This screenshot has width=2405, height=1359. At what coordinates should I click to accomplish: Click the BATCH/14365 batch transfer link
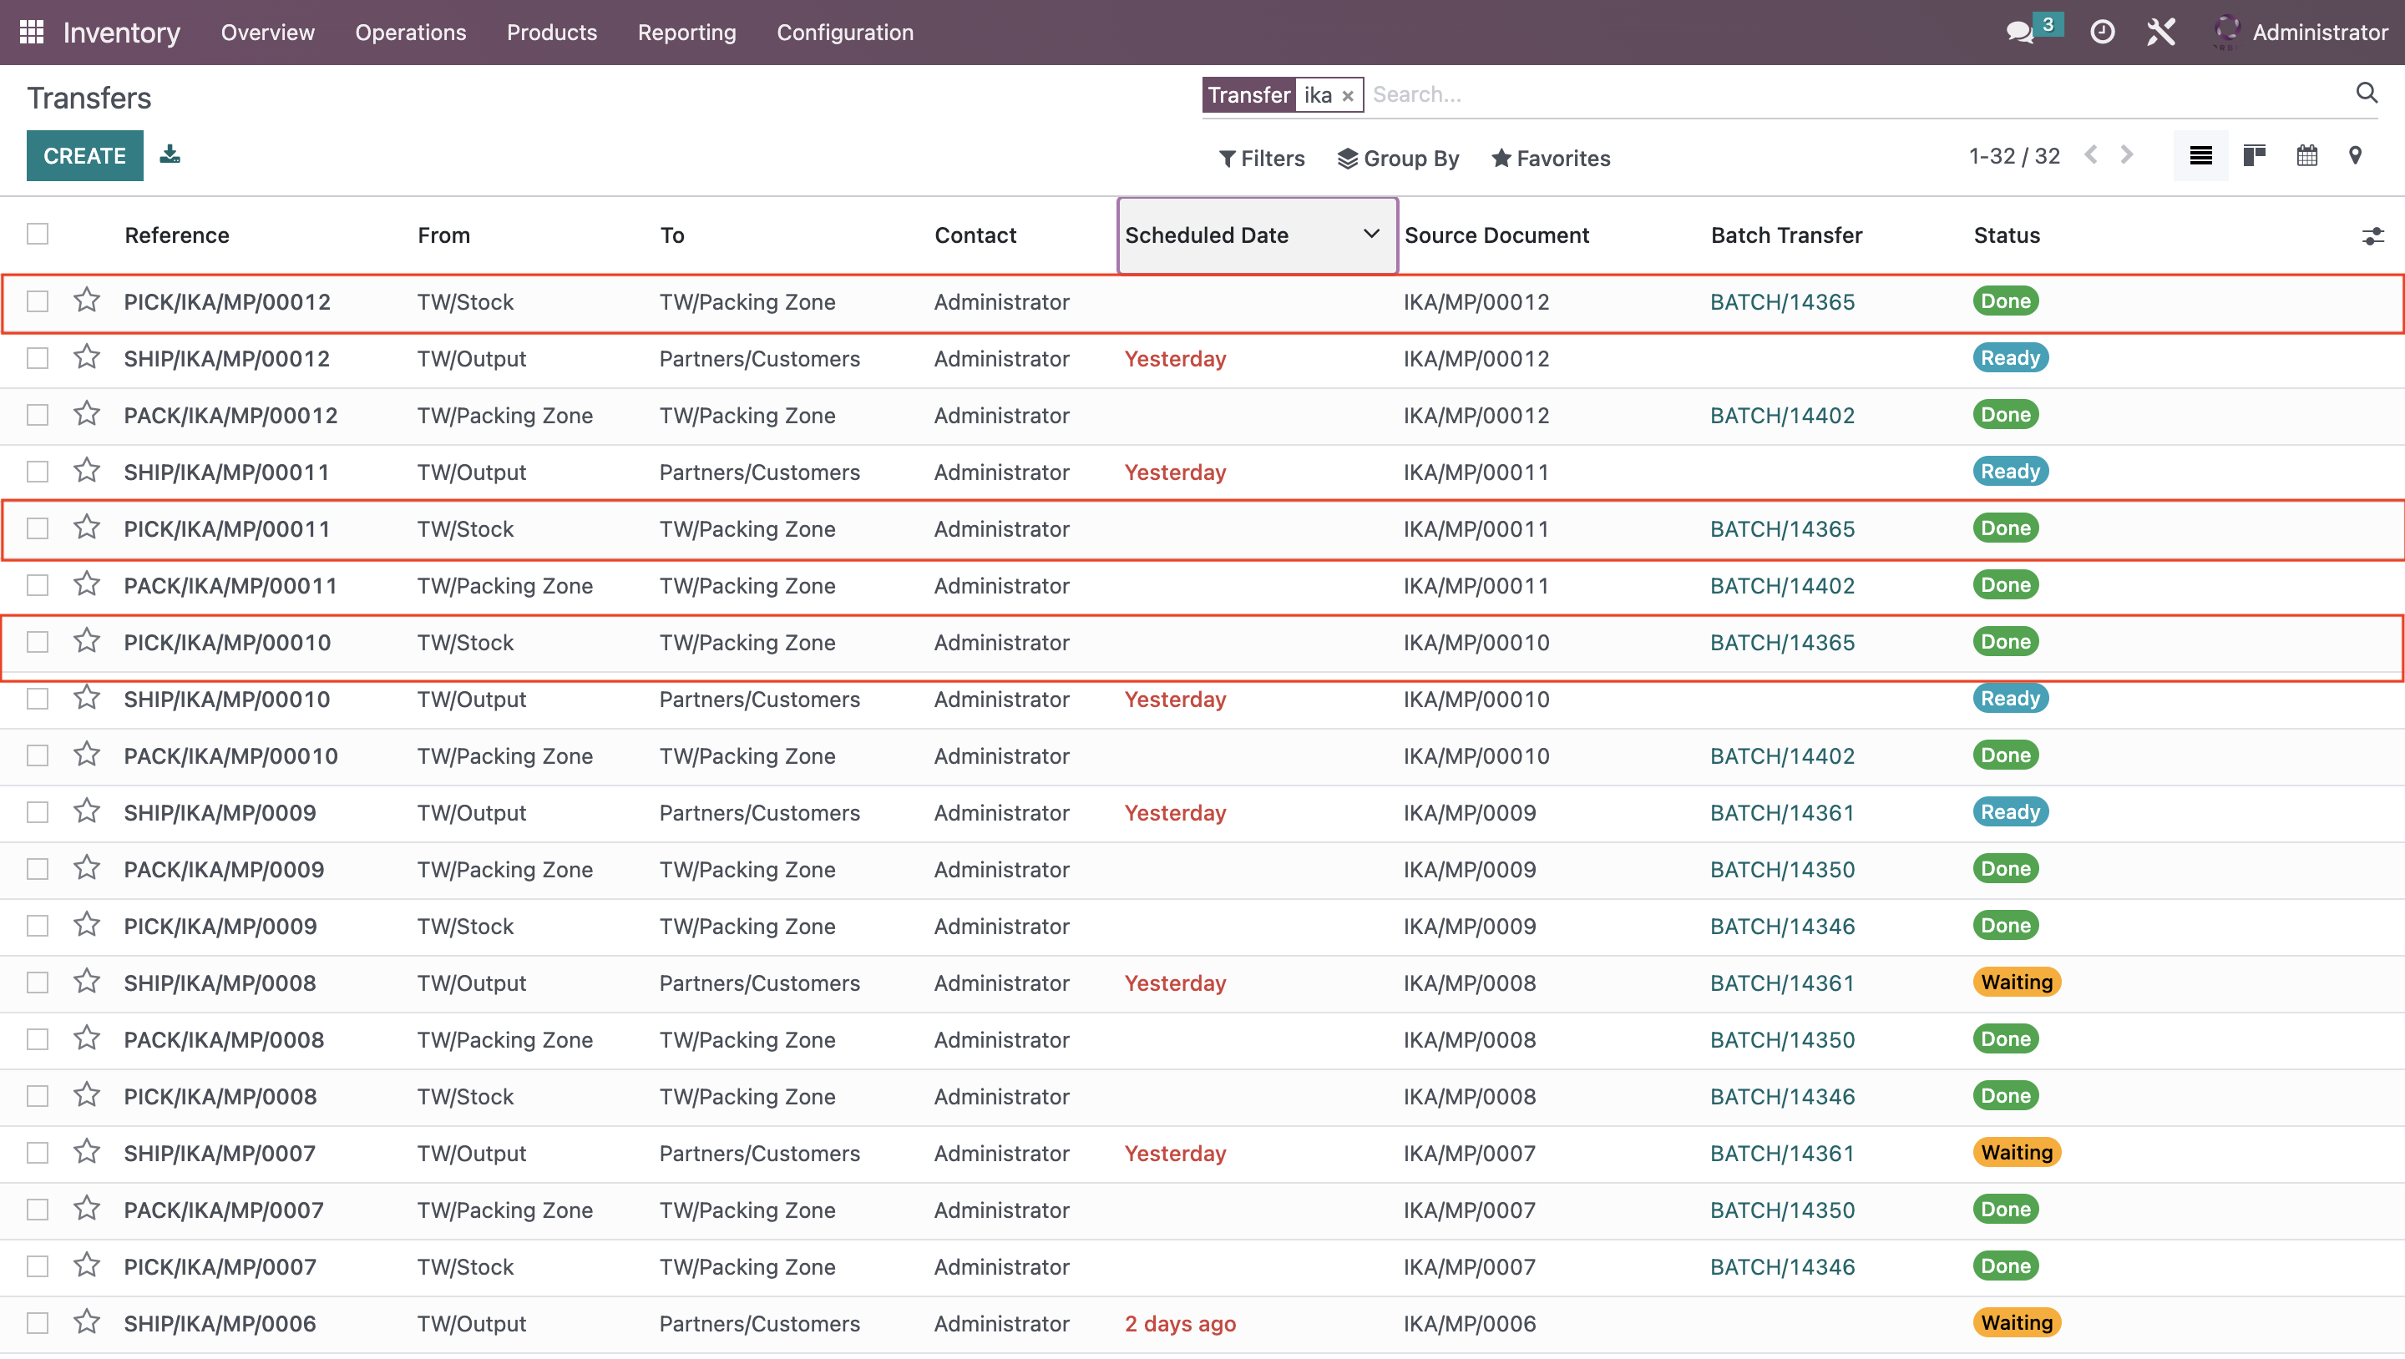pos(1782,301)
